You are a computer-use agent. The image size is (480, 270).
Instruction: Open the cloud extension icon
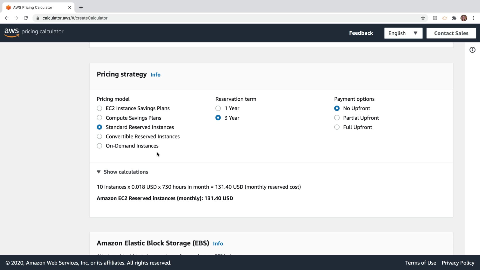[444, 18]
